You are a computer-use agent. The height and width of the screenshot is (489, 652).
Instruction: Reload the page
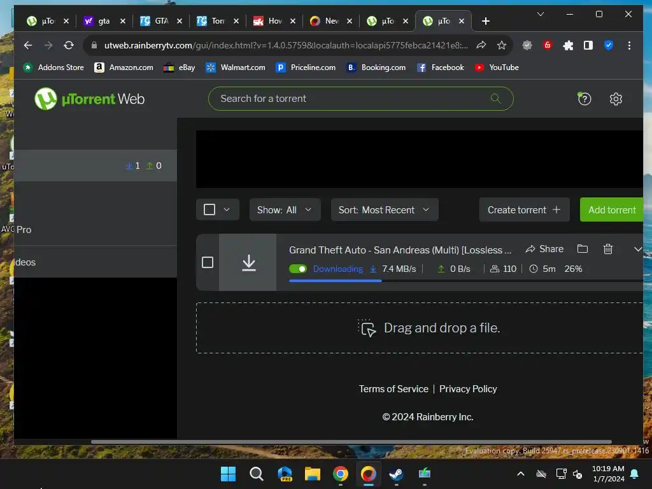tap(69, 45)
